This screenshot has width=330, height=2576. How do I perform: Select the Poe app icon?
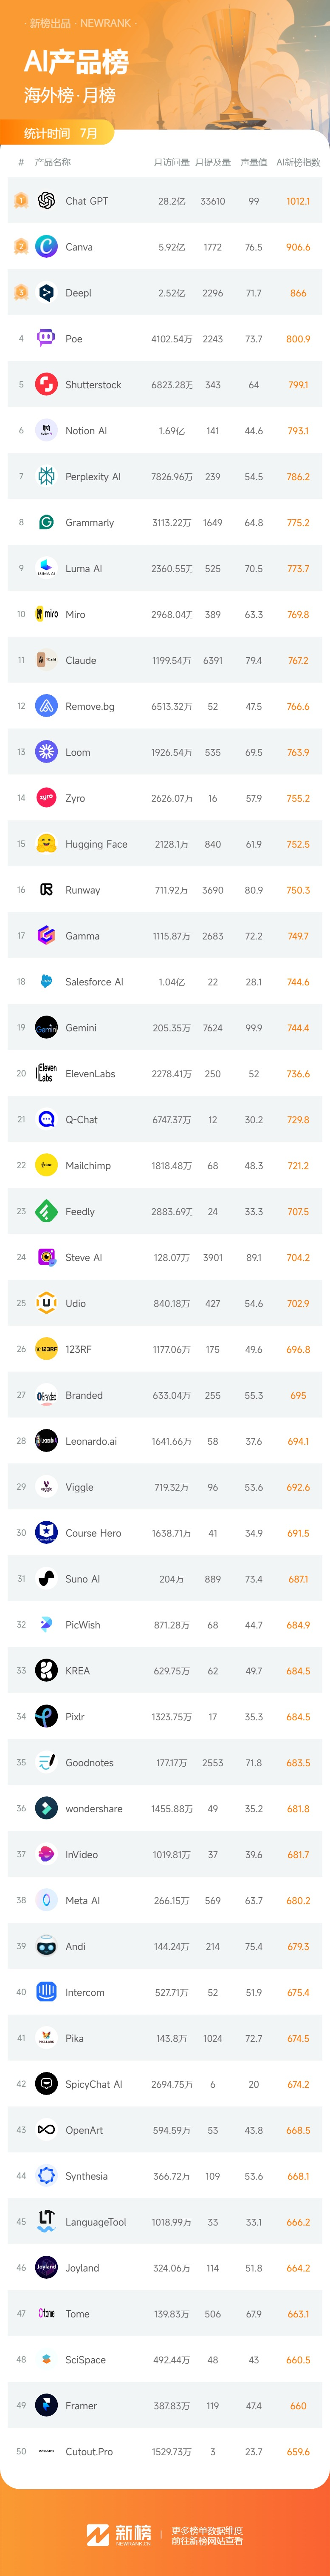point(46,339)
